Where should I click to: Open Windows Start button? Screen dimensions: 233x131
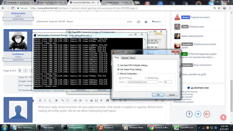(x=4, y=128)
